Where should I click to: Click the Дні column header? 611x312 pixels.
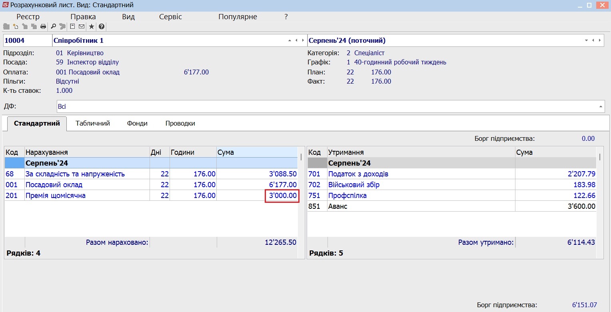[x=160, y=152]
